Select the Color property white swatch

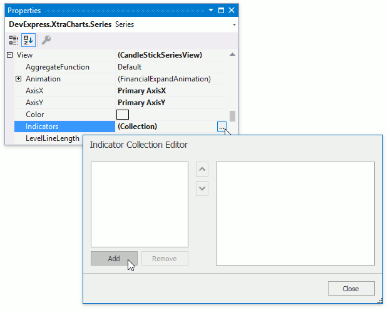123,115
